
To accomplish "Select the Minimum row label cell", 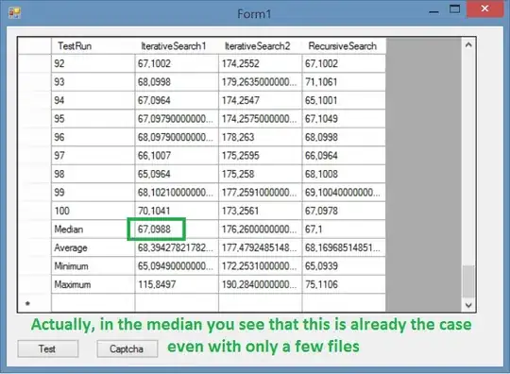I will (x=93, y=266).
